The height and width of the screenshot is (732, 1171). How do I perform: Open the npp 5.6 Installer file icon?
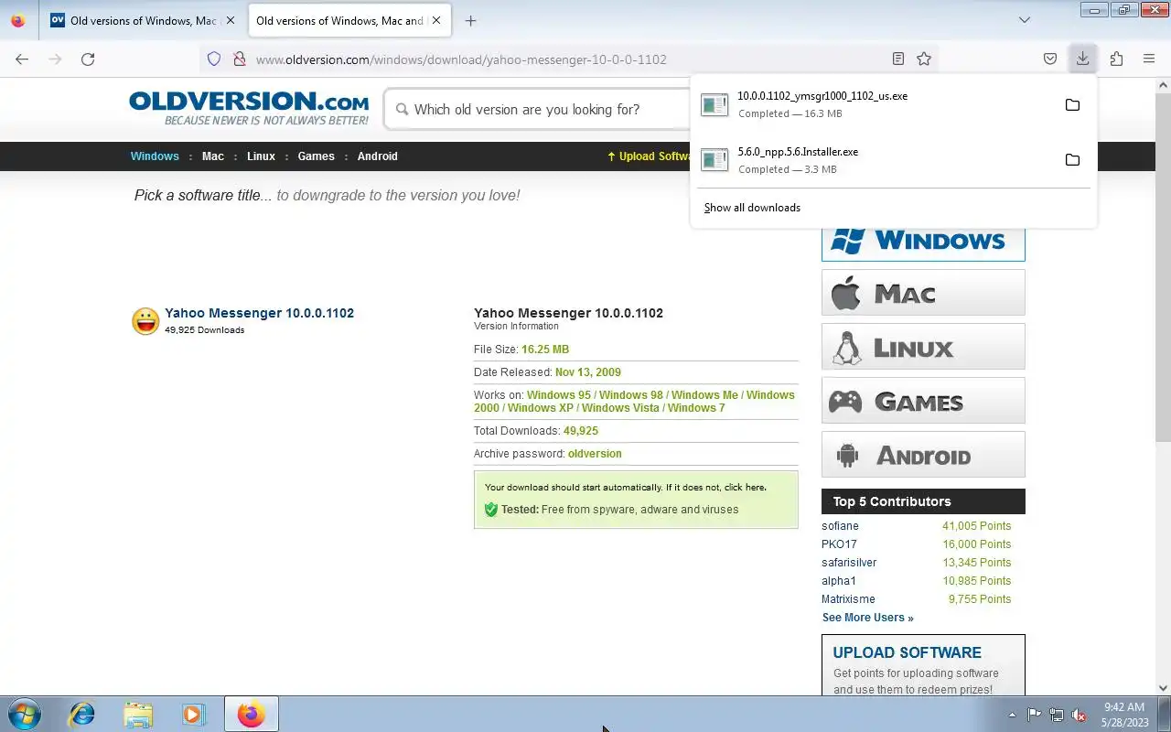[x=714, y=160]
